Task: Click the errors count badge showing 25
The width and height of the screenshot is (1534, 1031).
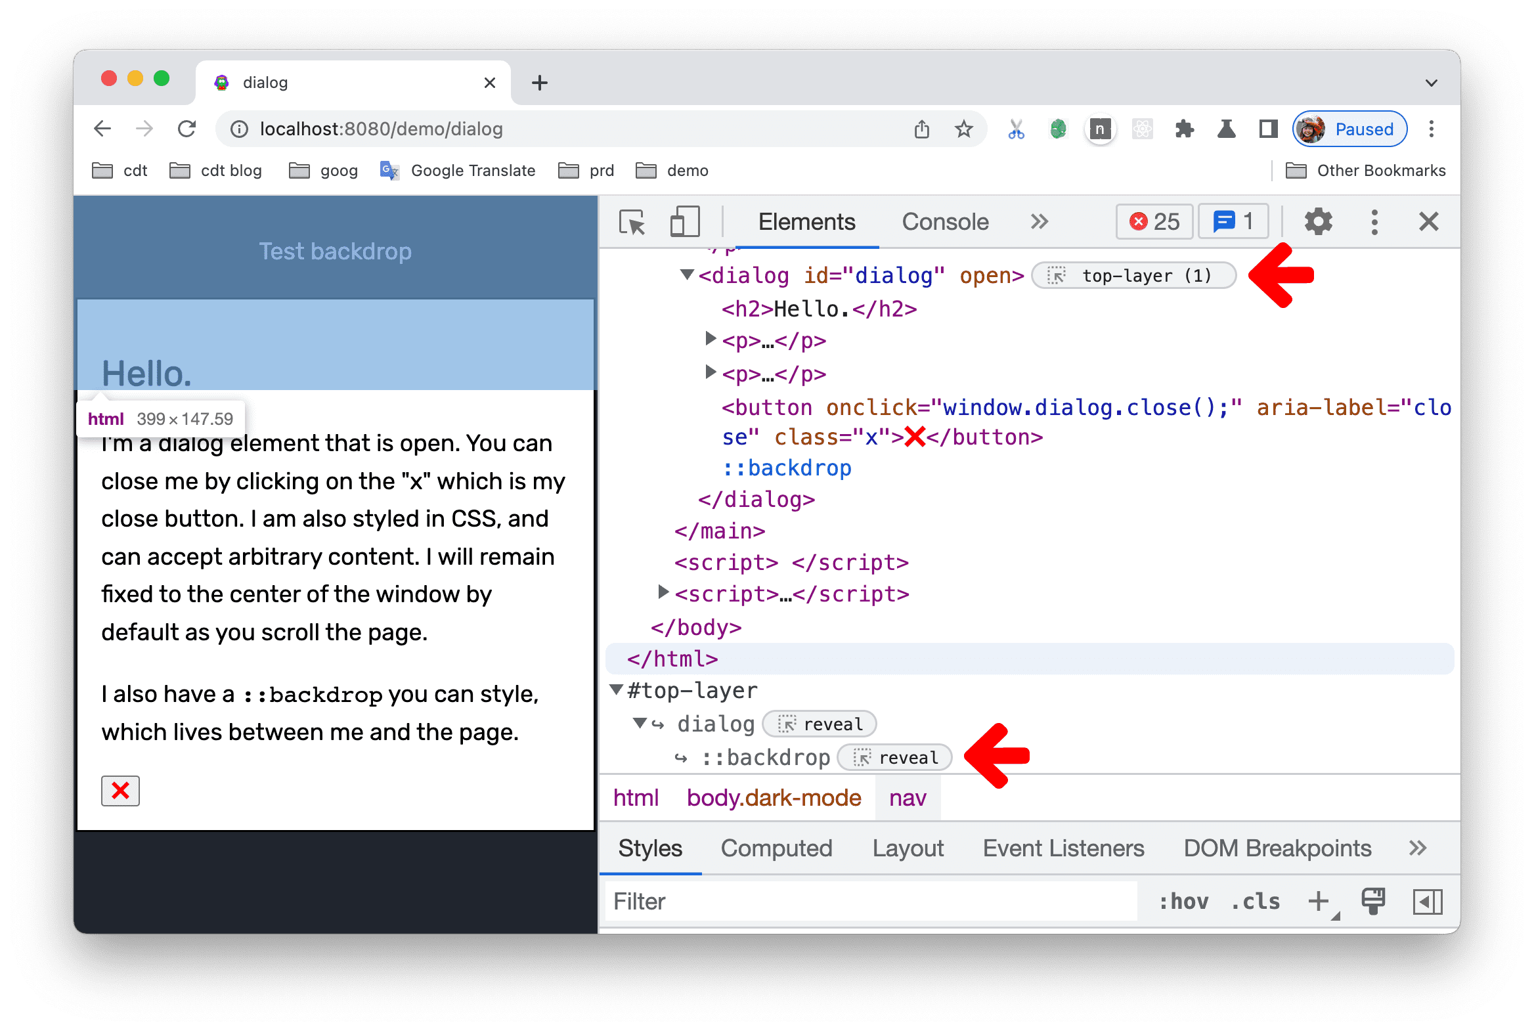Action: pyautogui.click(x=1152, y=220)
